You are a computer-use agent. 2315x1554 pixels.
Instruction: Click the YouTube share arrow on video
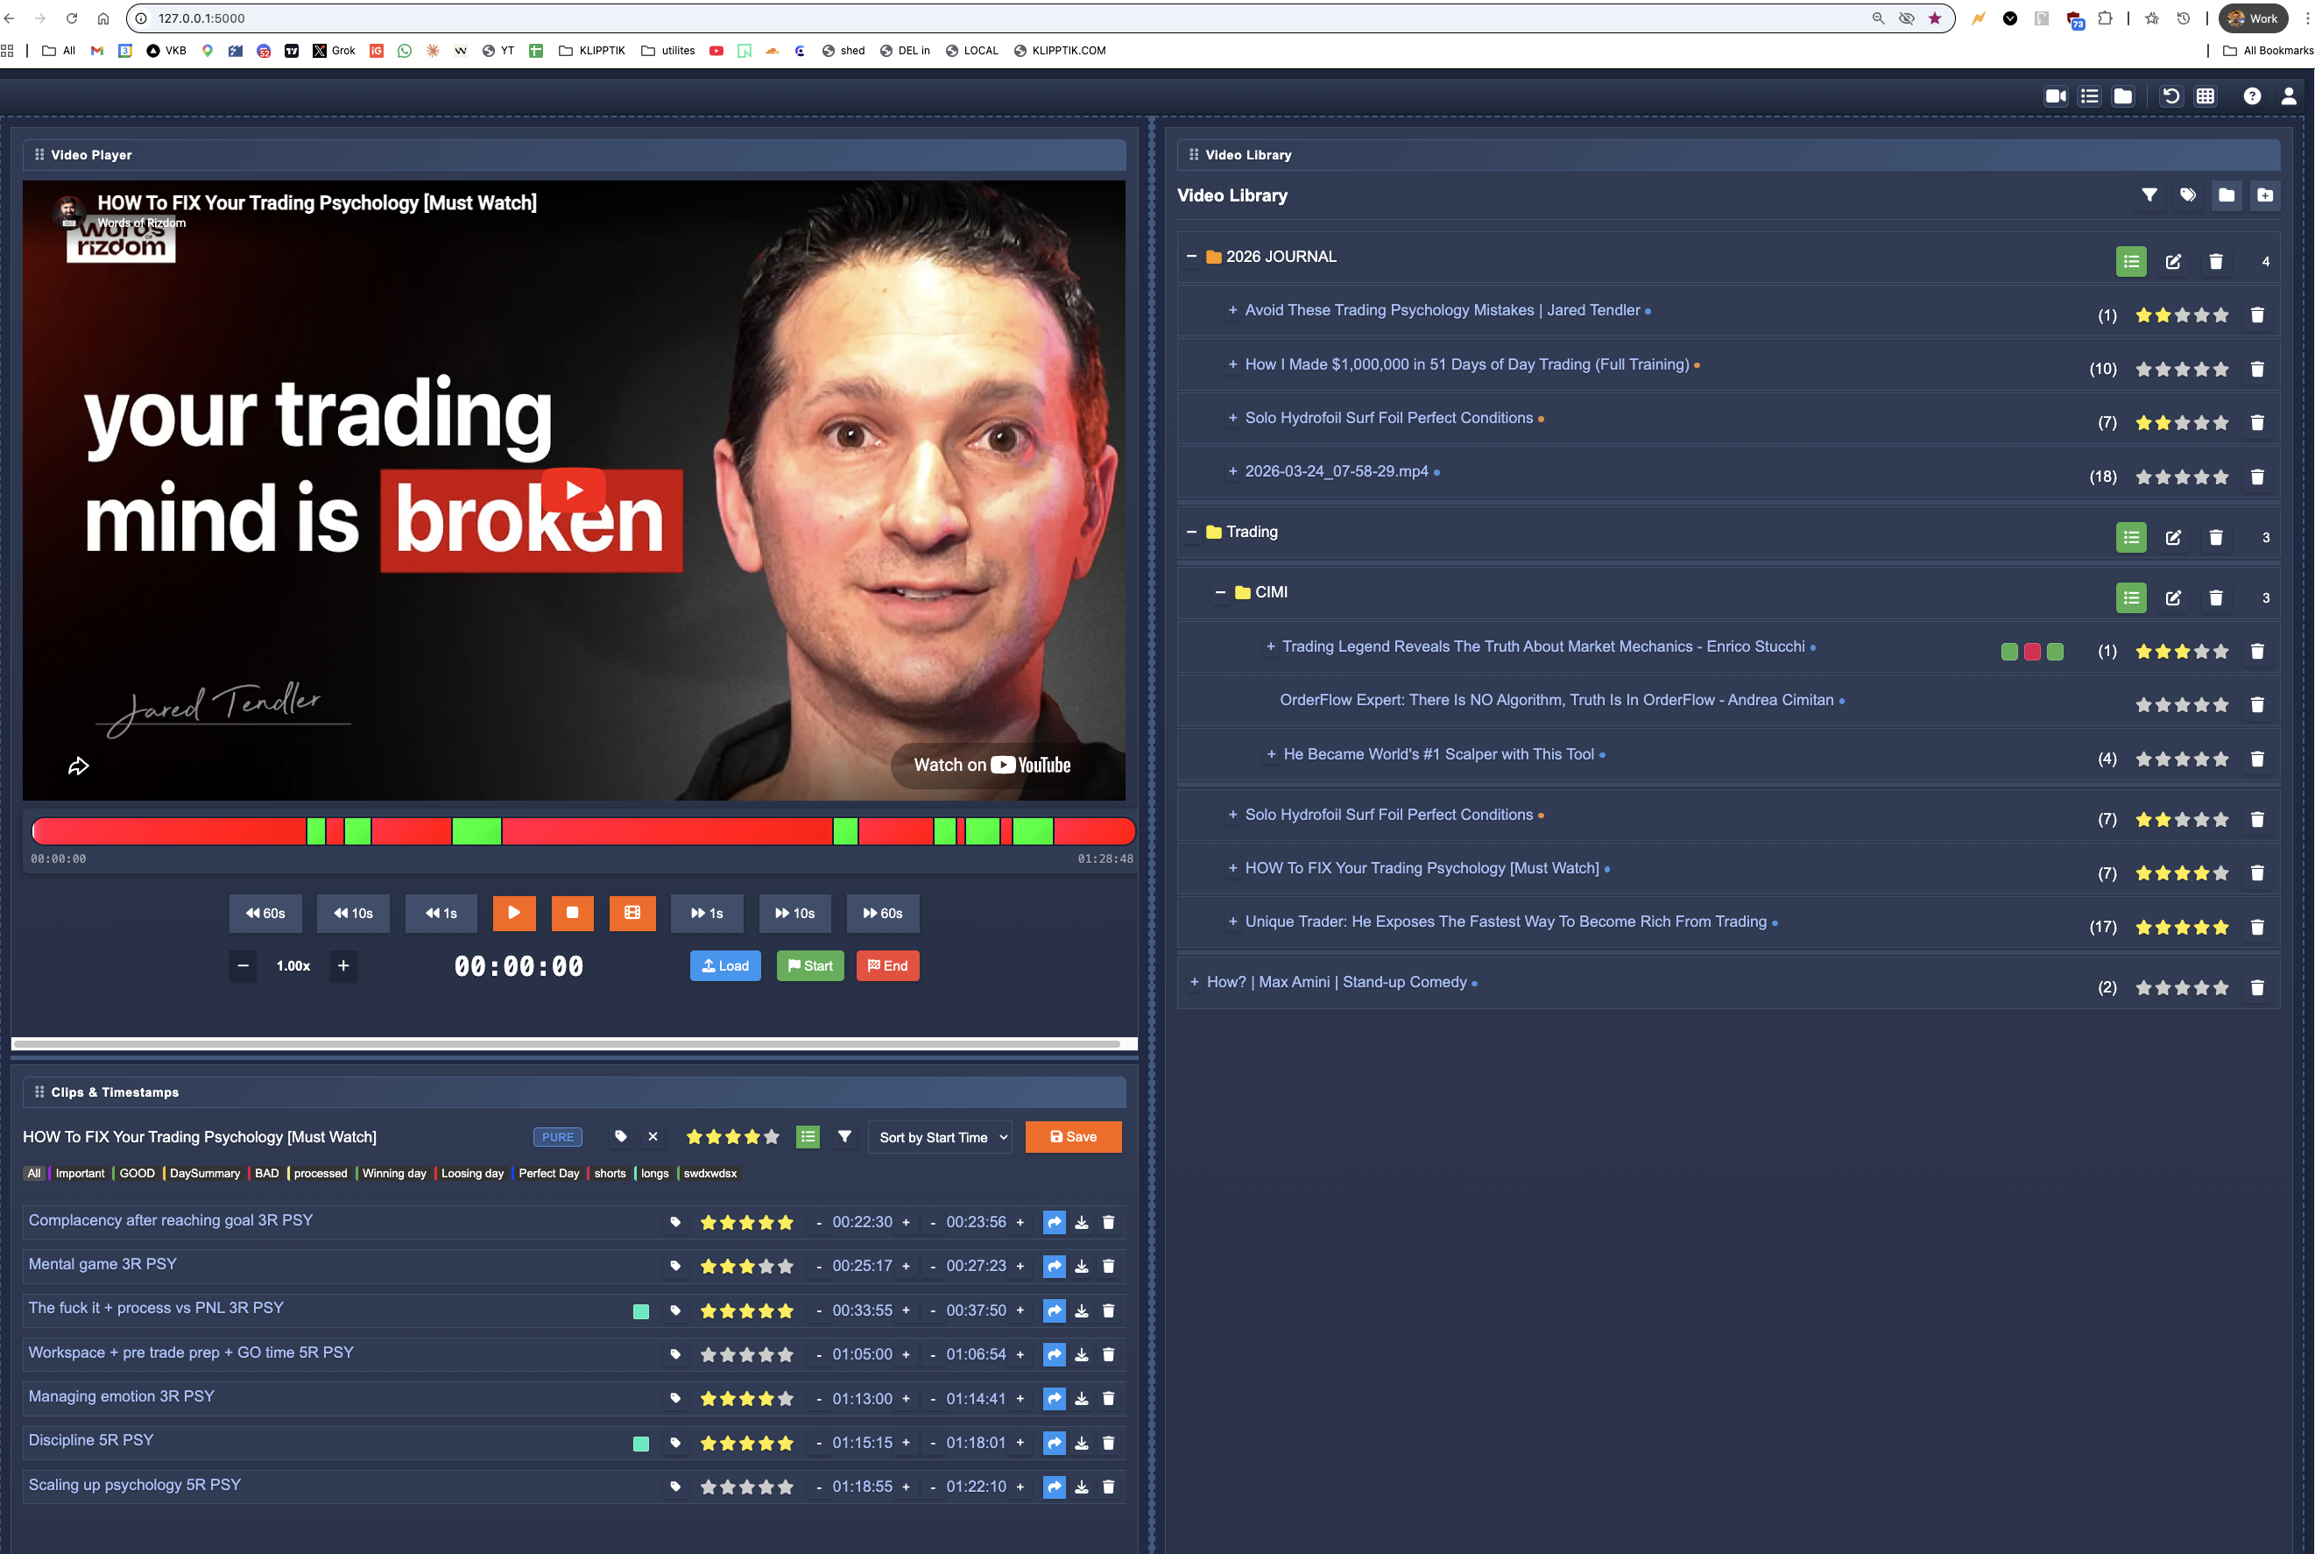coord(78,766)
